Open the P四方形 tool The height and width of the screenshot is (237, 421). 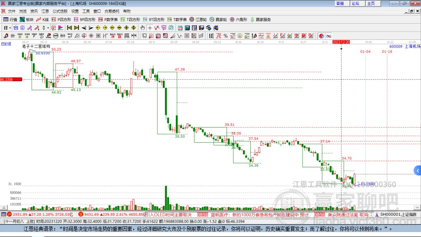coord(61,20)
